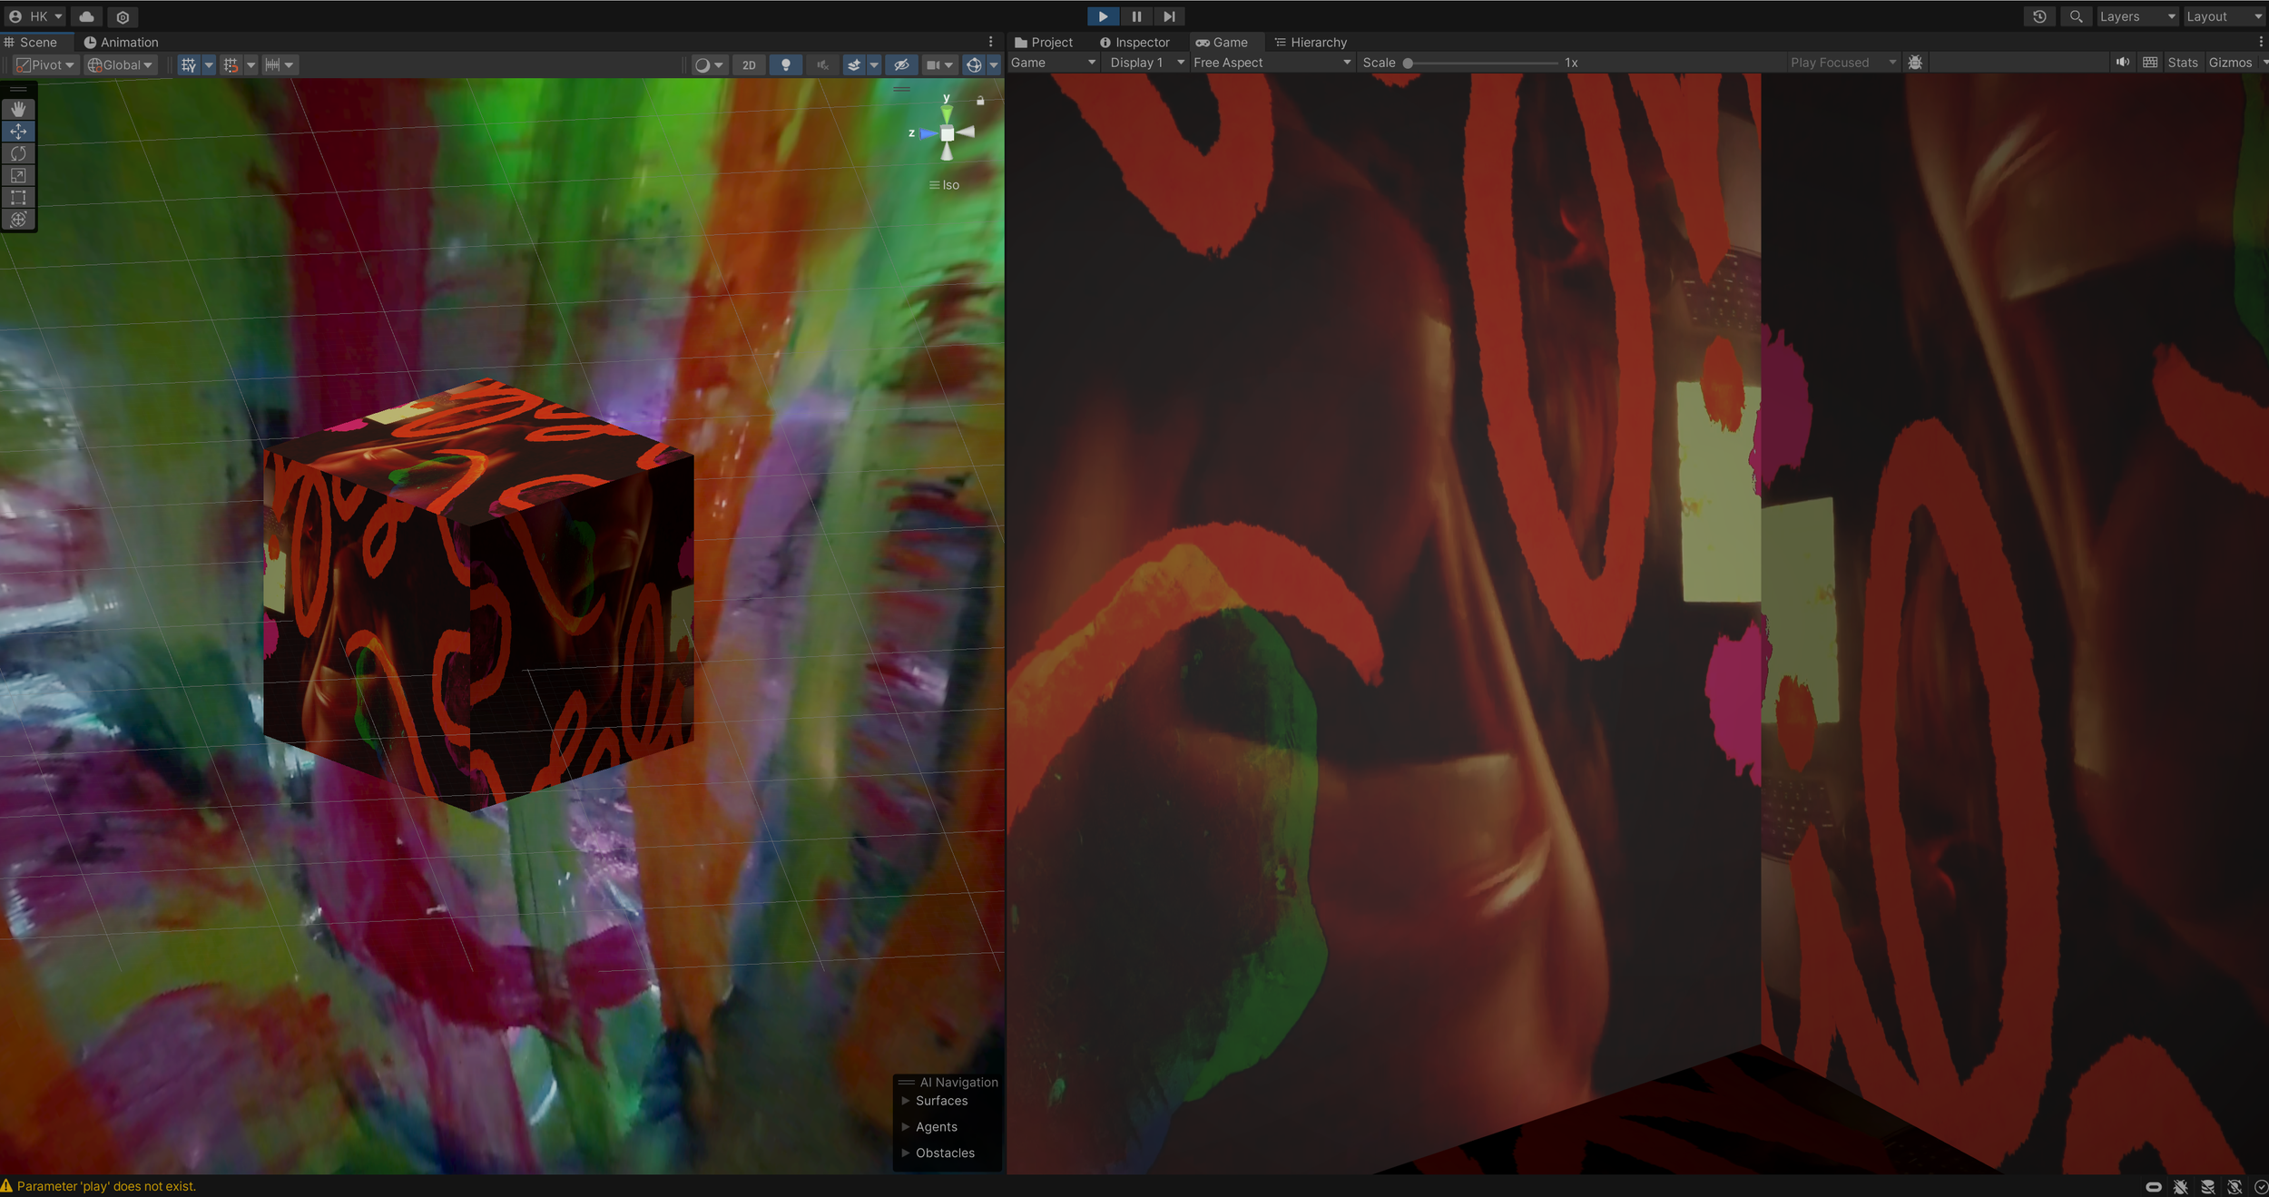This screenshot has width=2269, height=1197.
Task: Open the Layers dropdown
Action: [2137, 16]
